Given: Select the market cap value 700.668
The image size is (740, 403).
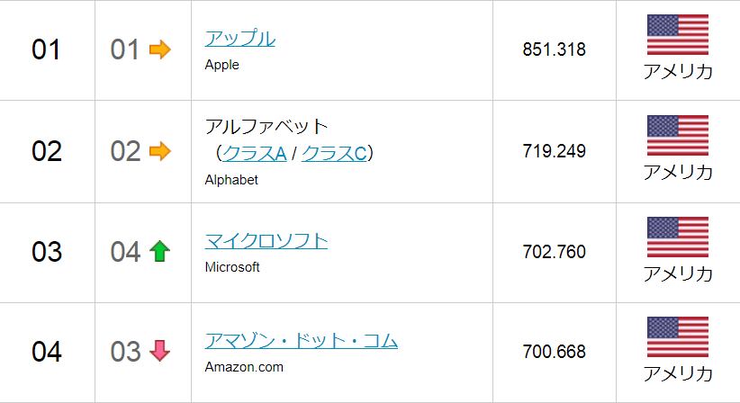Looking at the screenshot, I should tap(554, 352).
